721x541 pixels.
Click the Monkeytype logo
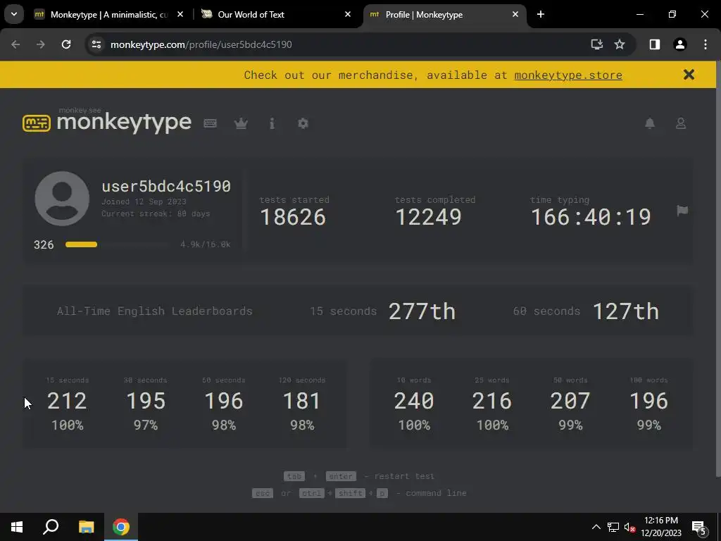pyautogui.click(x=107, y=122)
